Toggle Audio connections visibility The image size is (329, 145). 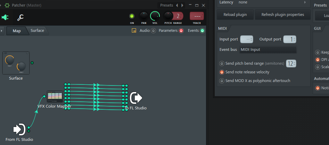click(154, 31)
